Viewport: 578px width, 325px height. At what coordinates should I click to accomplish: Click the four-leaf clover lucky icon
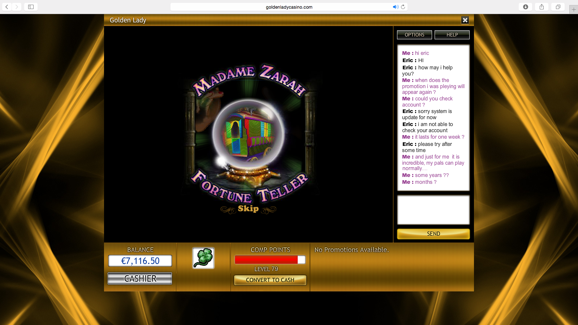click(x=203, y=258)
